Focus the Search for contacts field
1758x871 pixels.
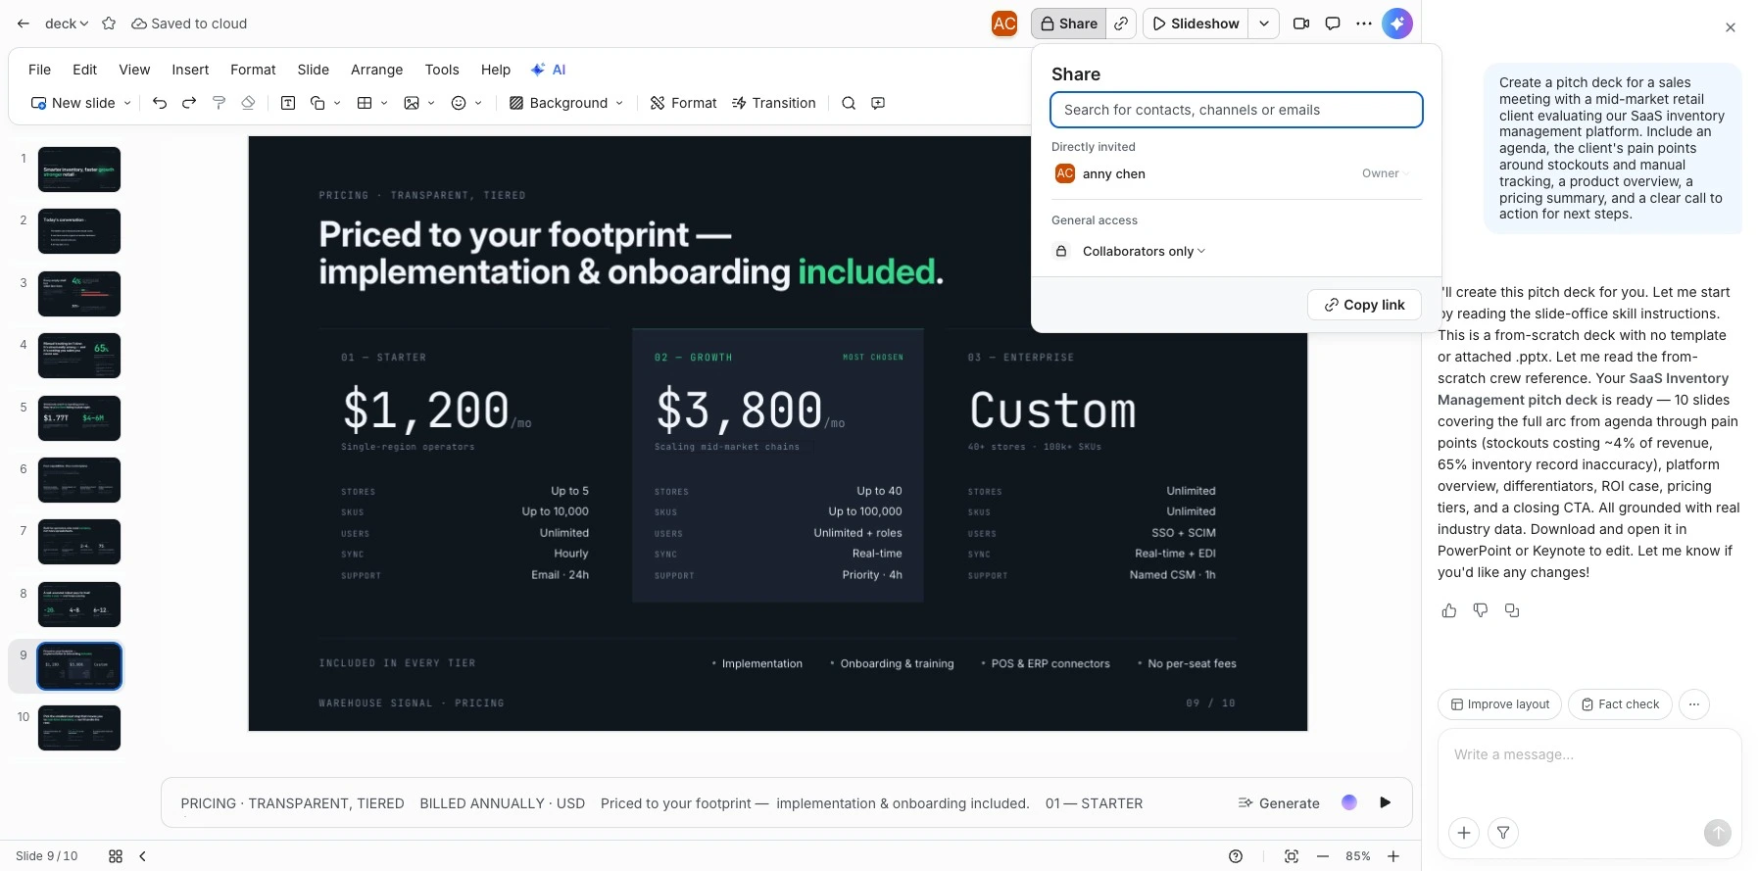click(1236, 110)
